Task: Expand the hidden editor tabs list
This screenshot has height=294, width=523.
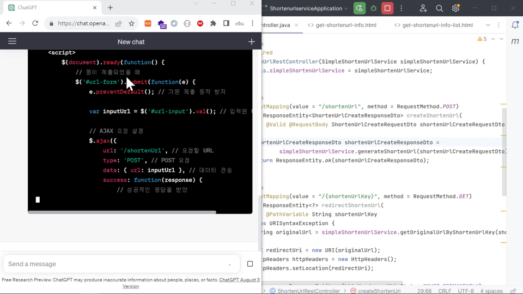Action: point(488,25)
